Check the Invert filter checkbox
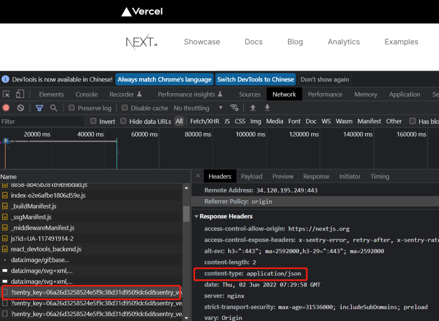The width and height of the screenshot is (439, 321). [x=93, y=121]
